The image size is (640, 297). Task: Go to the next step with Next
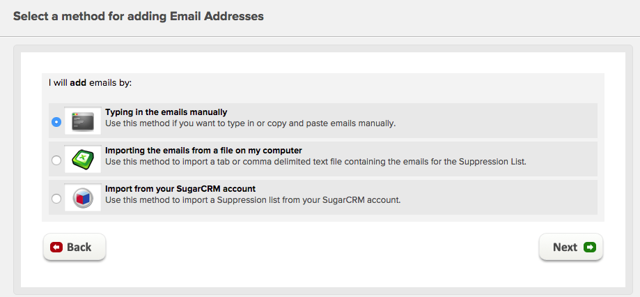[x=570, y=247]
